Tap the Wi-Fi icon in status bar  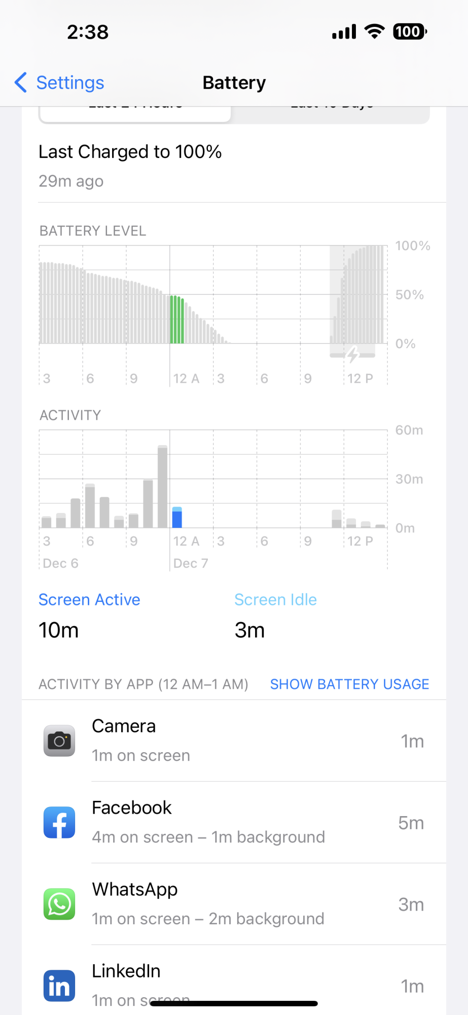click(x=375, y=31)
